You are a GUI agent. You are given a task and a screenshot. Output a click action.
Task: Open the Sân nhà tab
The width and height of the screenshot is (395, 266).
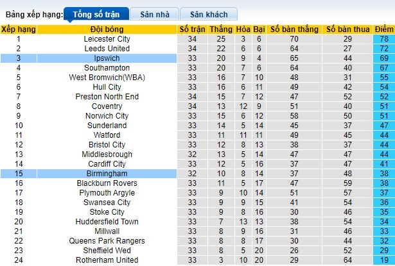[154, 13]
